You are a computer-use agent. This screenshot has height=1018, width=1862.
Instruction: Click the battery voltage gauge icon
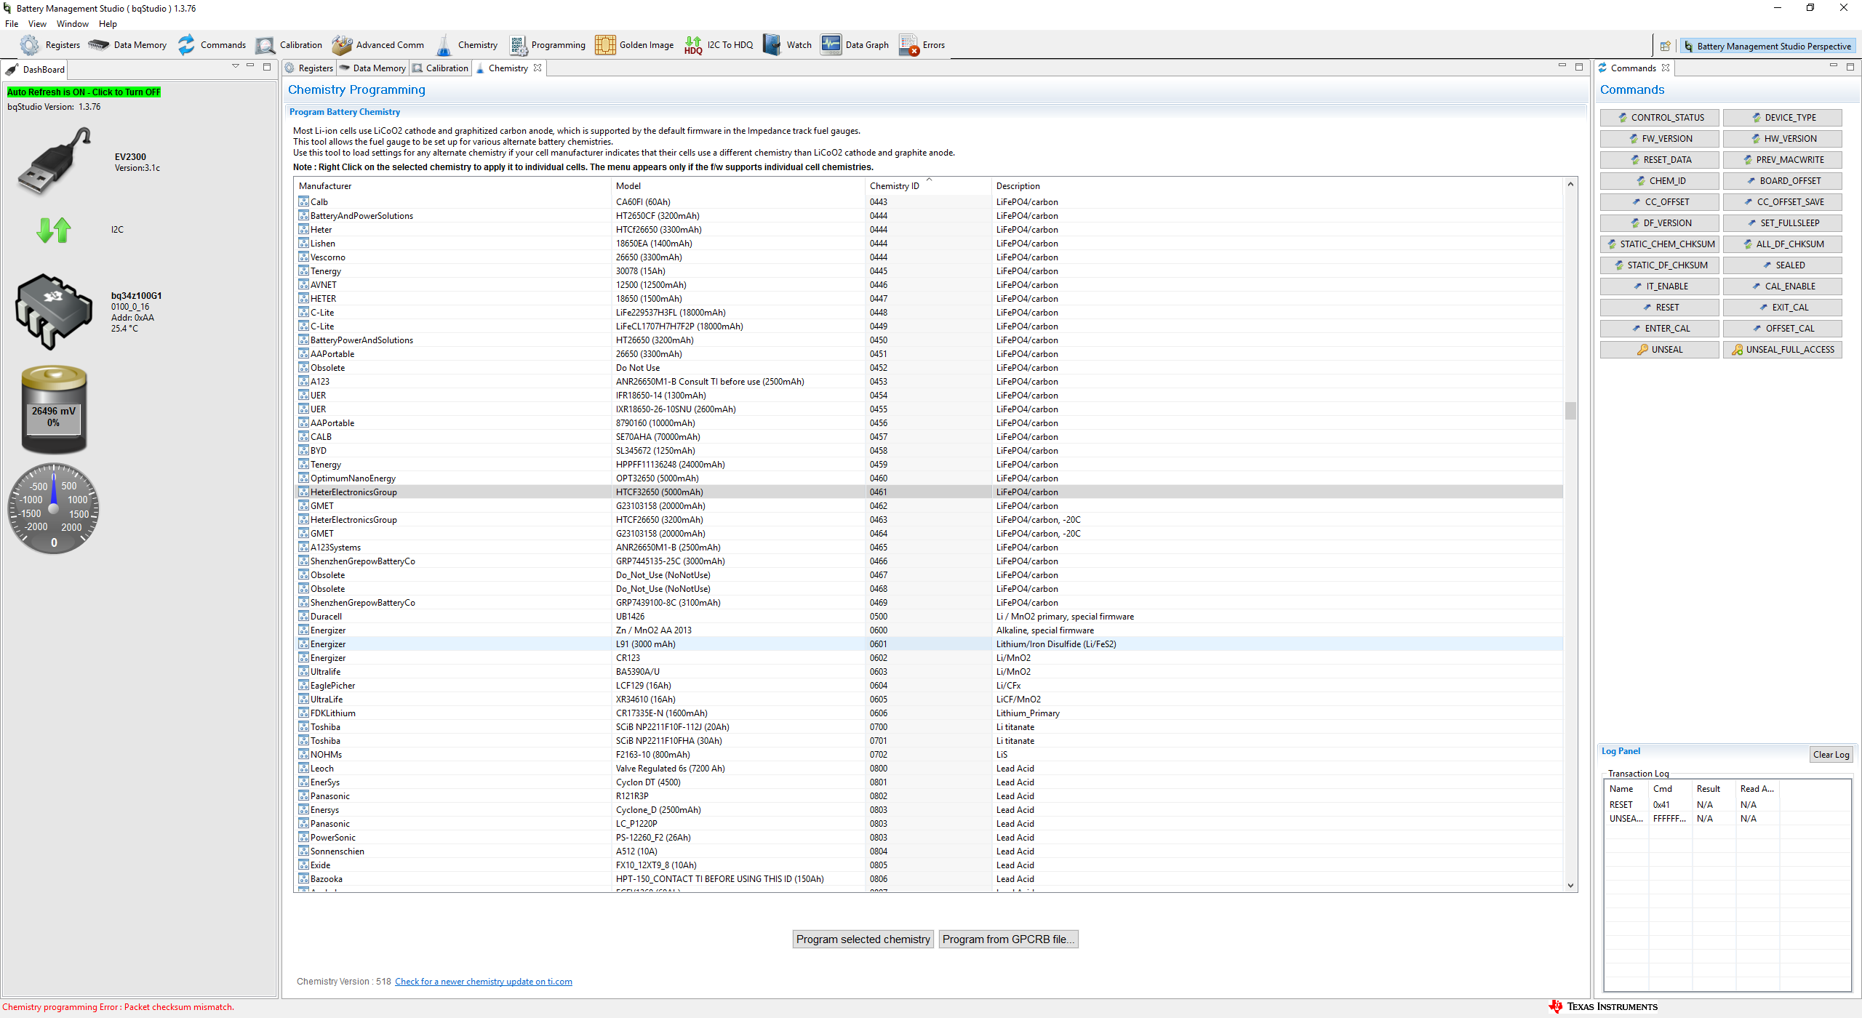[x=54, y=410]
